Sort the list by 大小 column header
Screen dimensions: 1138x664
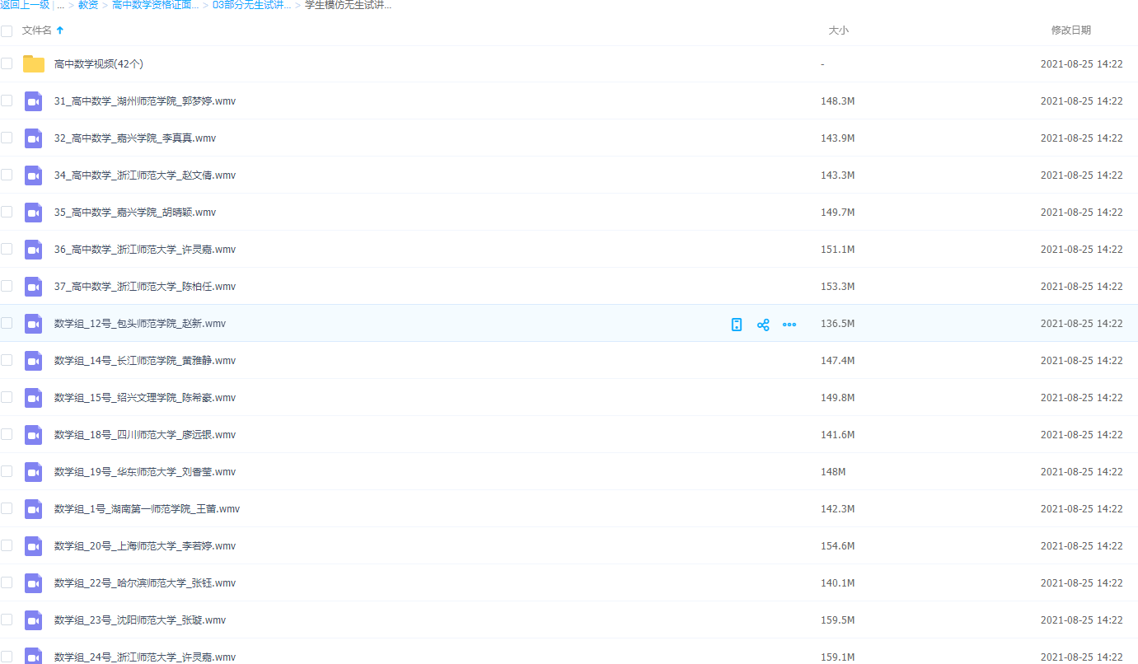838,30
